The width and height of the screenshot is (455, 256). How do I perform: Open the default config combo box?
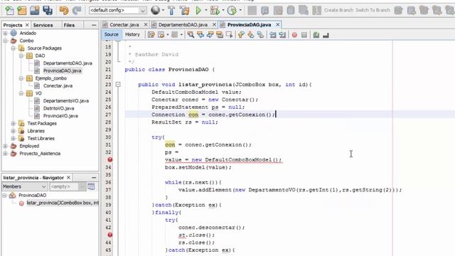point(117,11)
